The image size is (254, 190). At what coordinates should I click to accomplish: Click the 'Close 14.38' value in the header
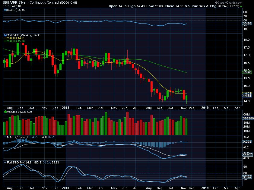coord(174,6)
